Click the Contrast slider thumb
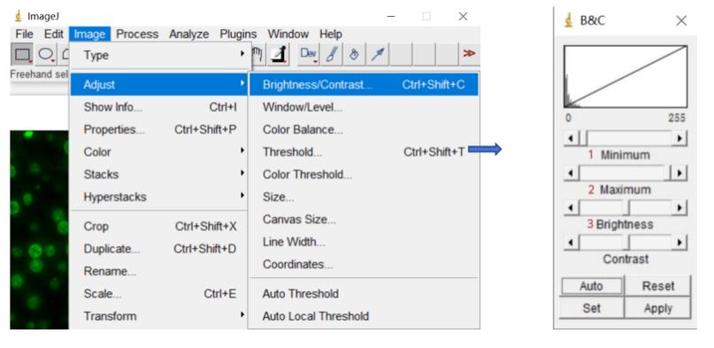Image resolution: width=714 pixels, height=348 pixels. 626,243
